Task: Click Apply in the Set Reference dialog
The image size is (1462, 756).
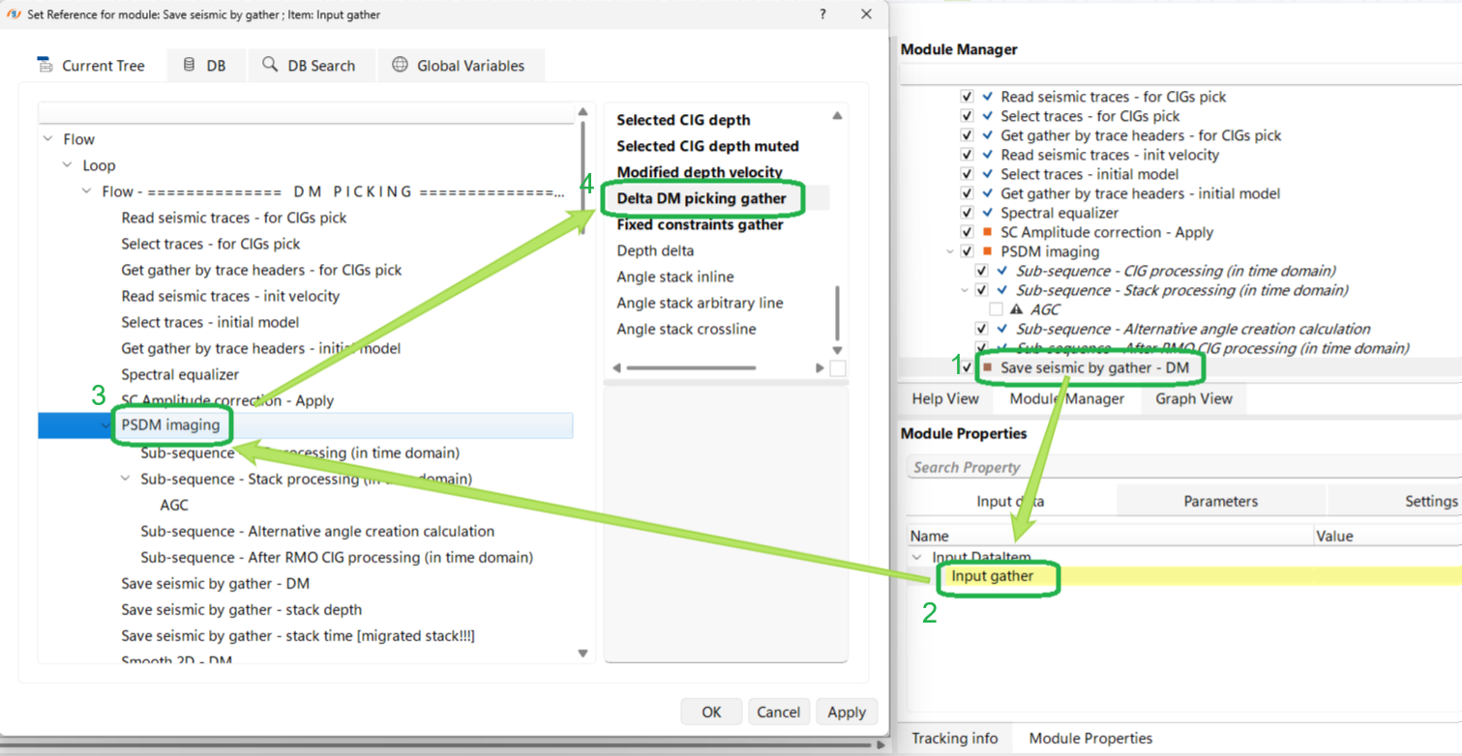Action: (x=847, y=712)
